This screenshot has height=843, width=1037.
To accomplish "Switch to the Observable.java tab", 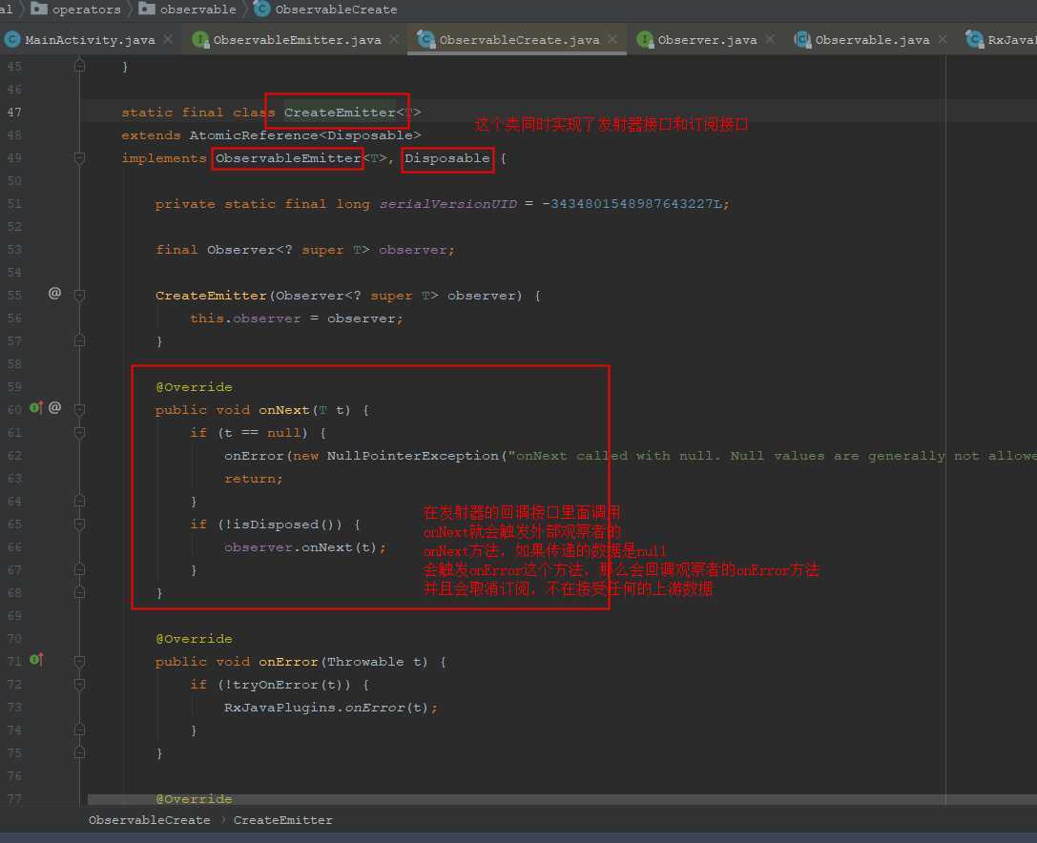I will [872, 40].
